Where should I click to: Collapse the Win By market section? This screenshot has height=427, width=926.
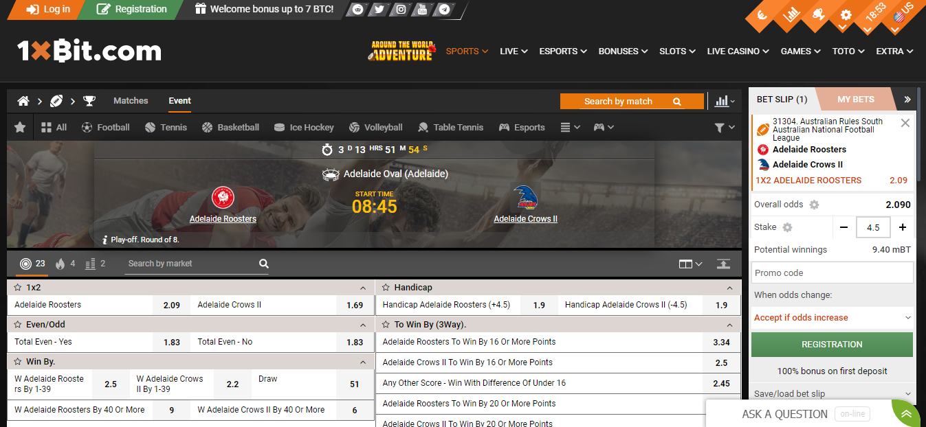point(363,361)
